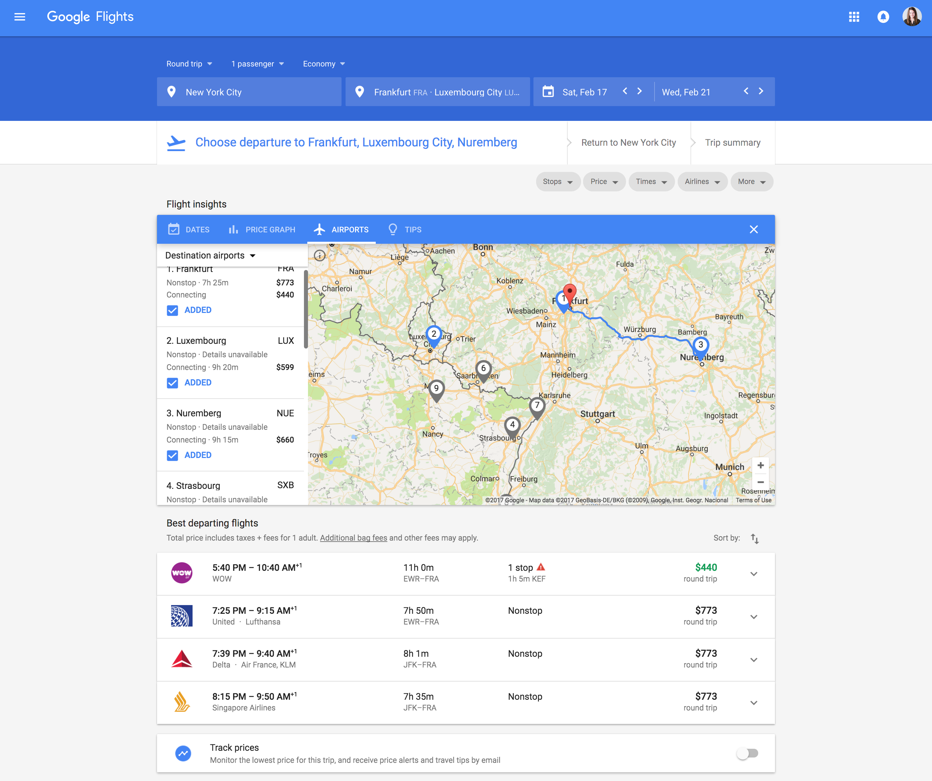
Task: Zoom out on the map
Action: pyautogui.click(x=760, y=482)
